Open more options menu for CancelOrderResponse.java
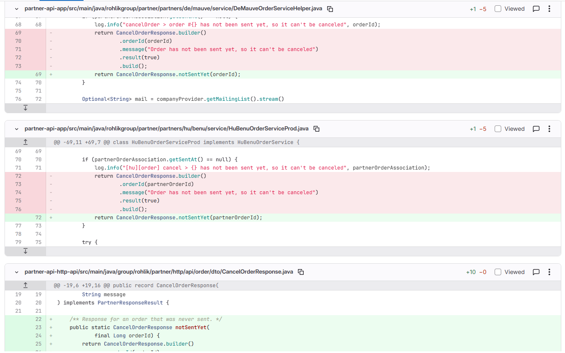The width and height of the screenshot is (565, 353). 549,272
